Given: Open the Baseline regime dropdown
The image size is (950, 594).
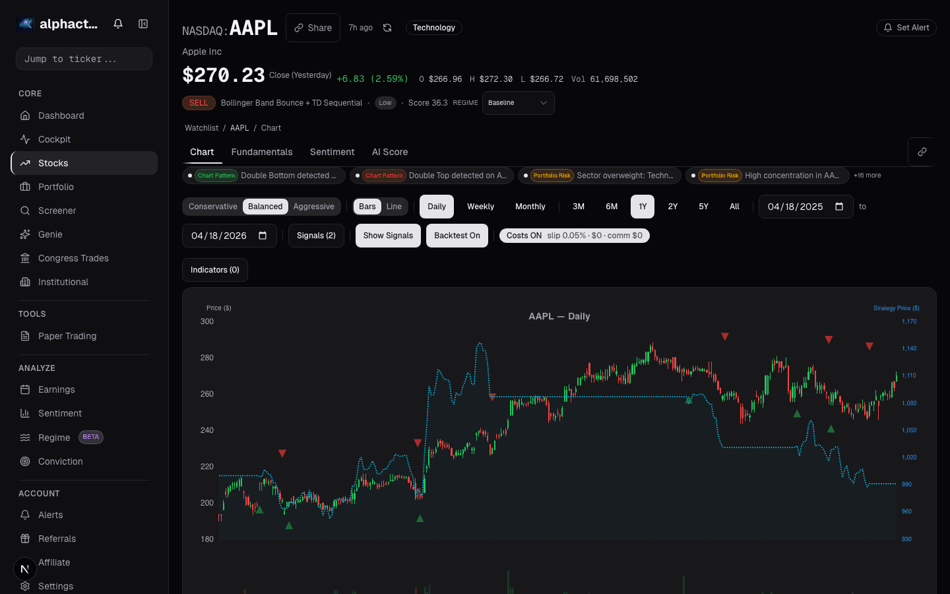Looking at the screenshot, I should click(518, 103).
